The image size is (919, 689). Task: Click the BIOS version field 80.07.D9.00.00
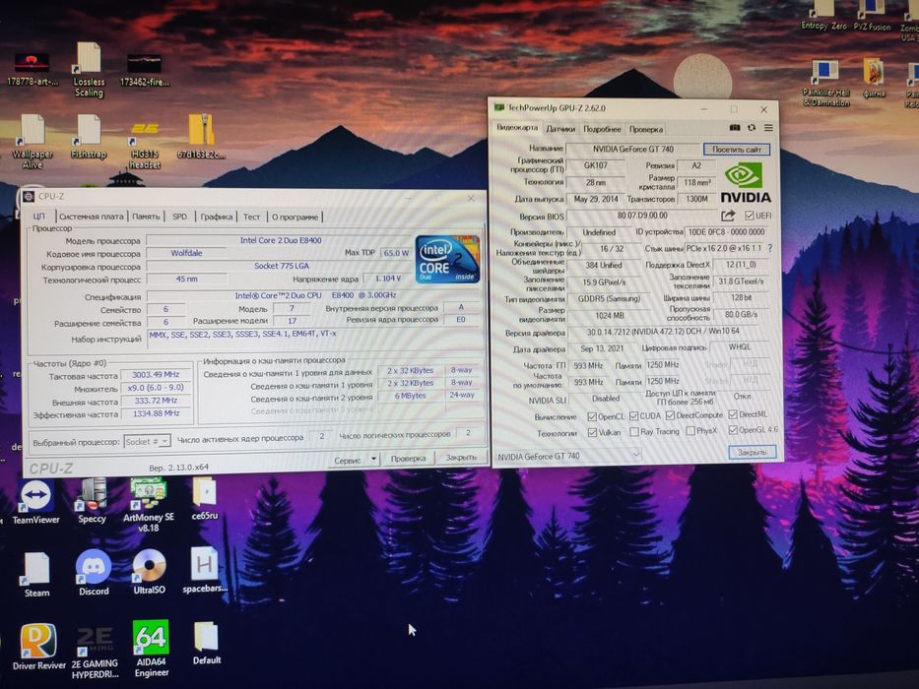point(642,216)
